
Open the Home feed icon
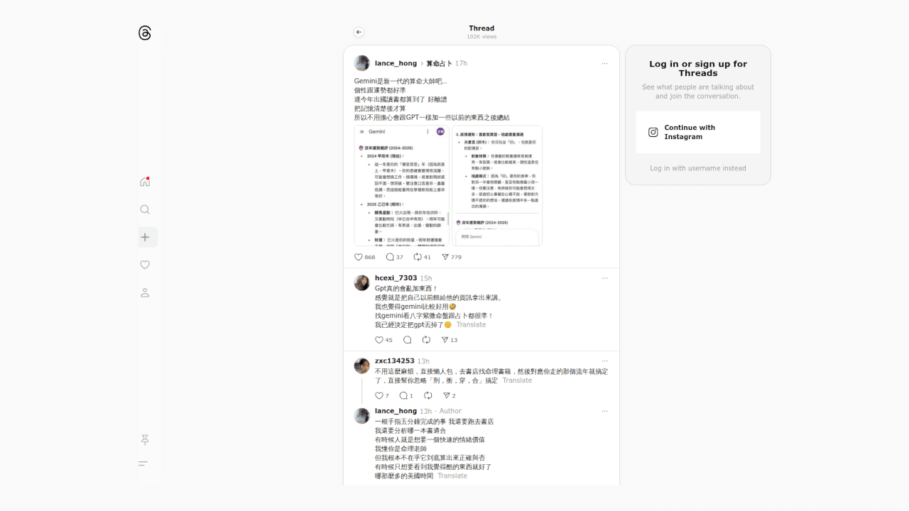(x=145, y=182)
